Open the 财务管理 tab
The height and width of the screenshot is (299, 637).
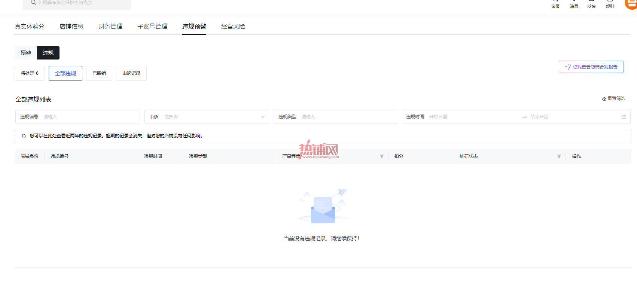[110, 27]
